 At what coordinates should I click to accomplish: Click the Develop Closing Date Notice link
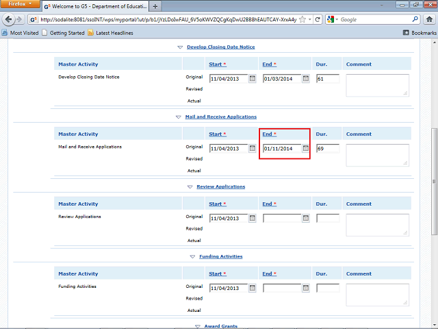pyautogui.click(x=221, y=47)
